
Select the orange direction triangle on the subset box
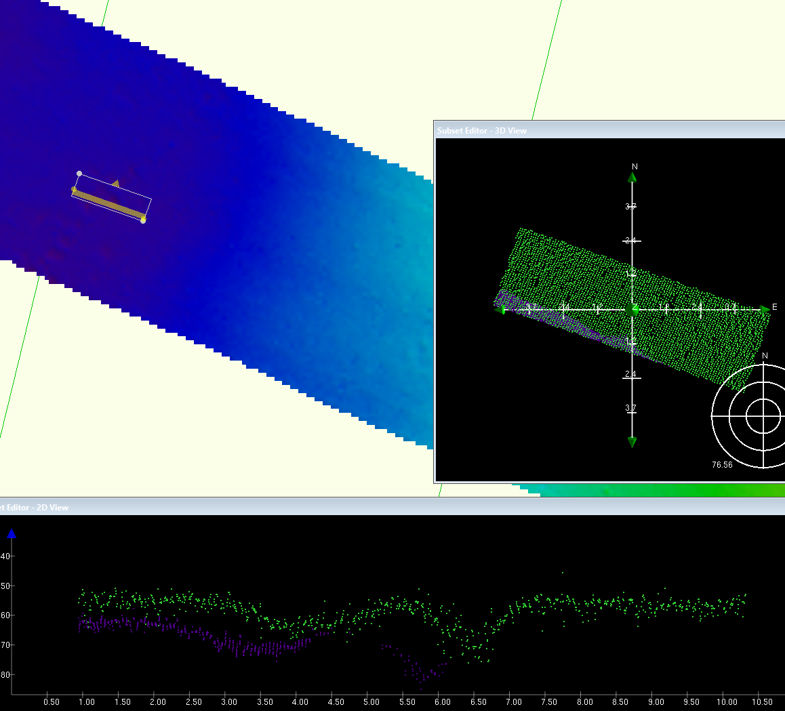pyautogui.click(x=117, y=182)
